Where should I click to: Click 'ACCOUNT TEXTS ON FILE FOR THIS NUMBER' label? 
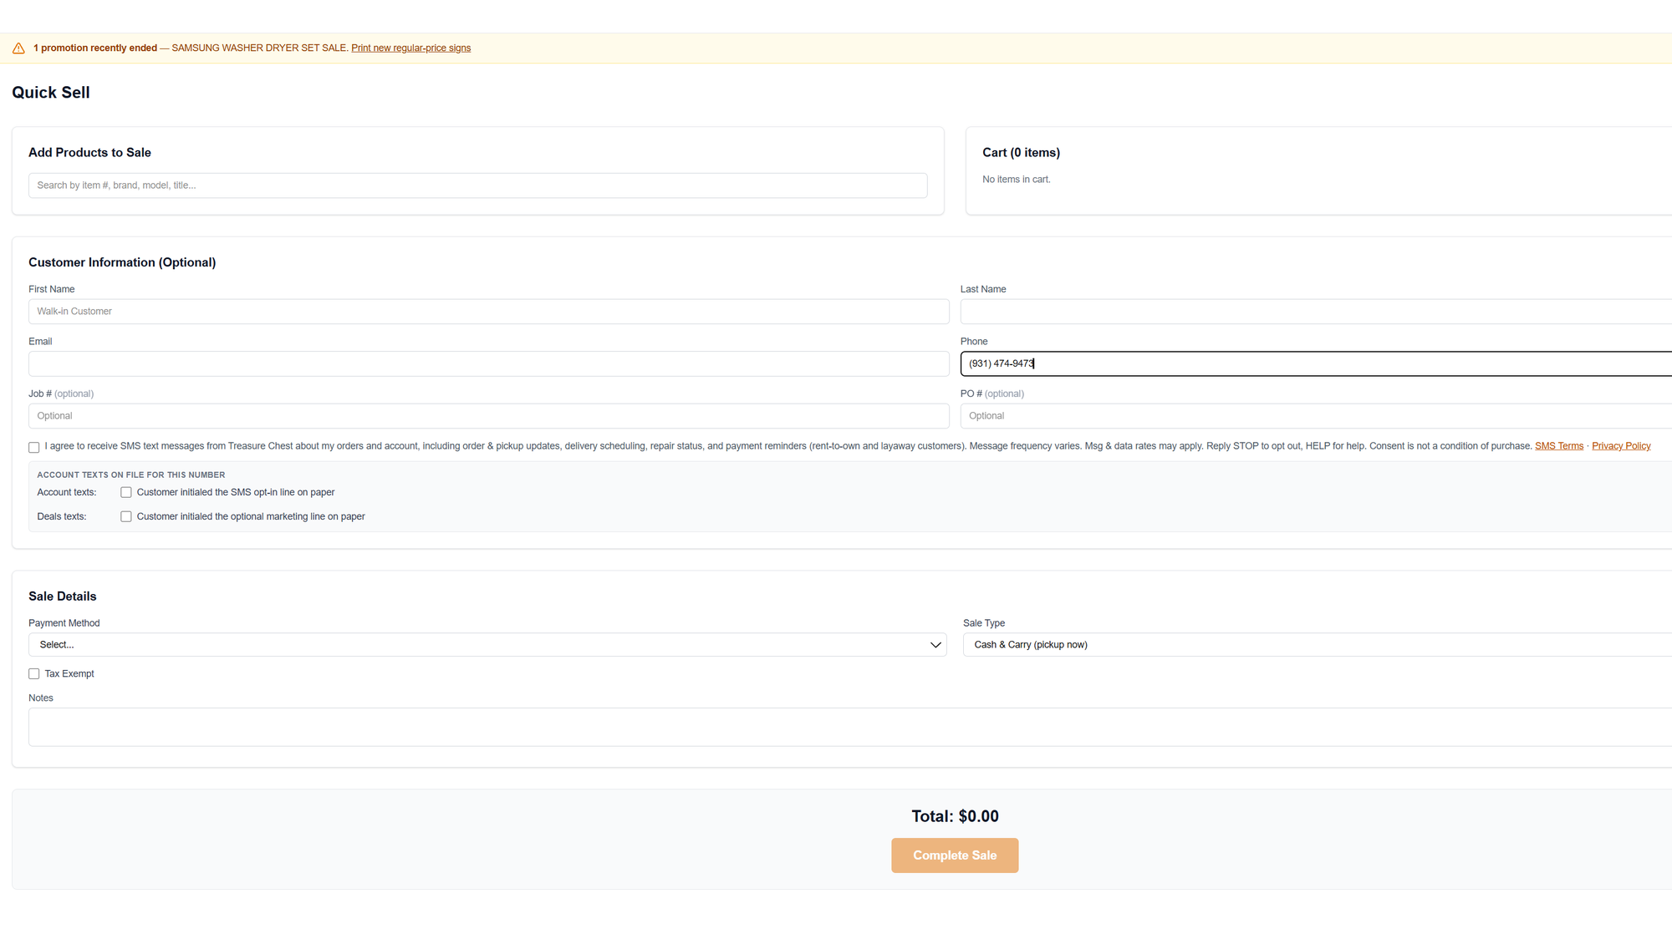131,475
